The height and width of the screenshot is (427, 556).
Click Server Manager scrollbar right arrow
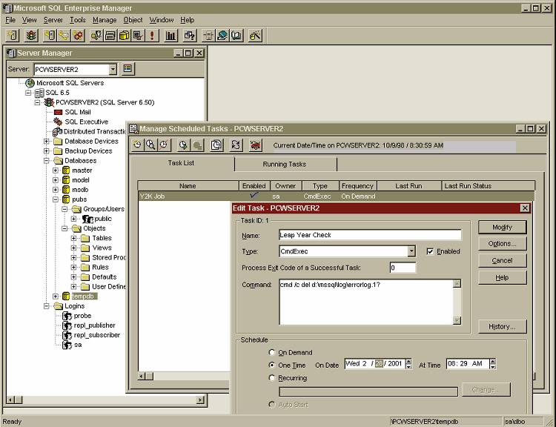pyautogui.click(x=200, y=400)
